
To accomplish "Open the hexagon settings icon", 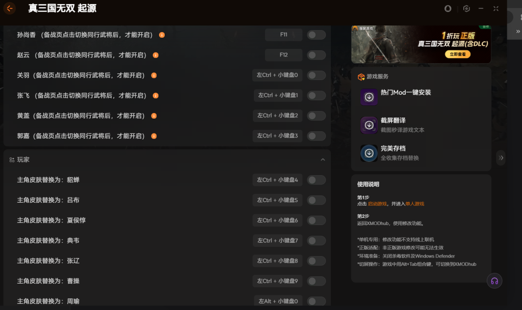I will [466, 8].
